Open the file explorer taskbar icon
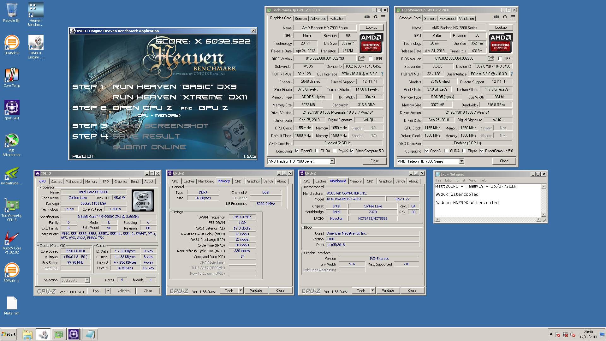The width and height of the screenshot is (606, 341). [27, 334]
